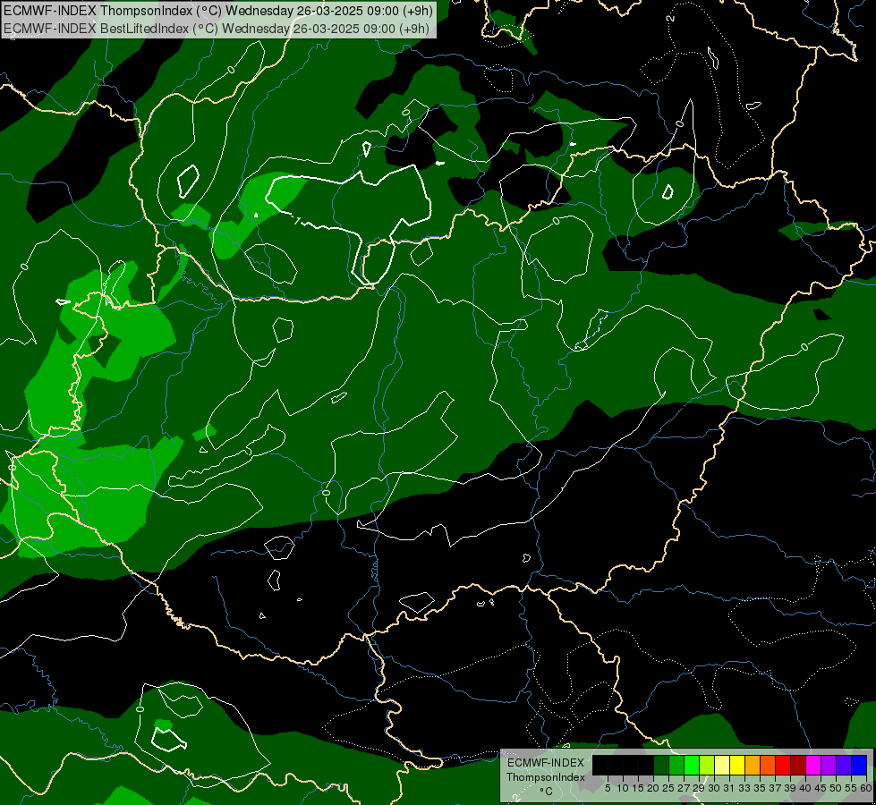Image resolution: width=876 pixels, height=805 pixels.
Task: Click the legend tick value '15'
Action: click(638, 788)
